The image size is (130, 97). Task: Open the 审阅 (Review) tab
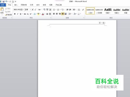(44, 5)
